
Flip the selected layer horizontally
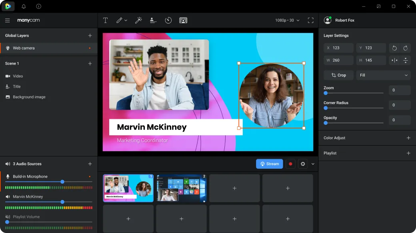pyautogui.click(x=395, y=60)
